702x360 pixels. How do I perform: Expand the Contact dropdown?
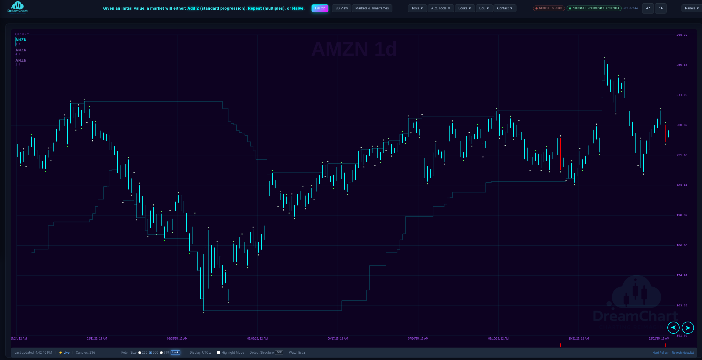point(505,8)
